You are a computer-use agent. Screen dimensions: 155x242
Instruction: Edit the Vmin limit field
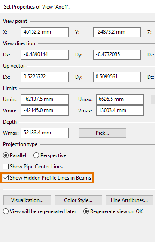(x=45, y=111)
